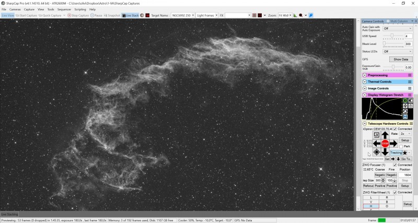Open Telescope Hardware Controls hamburger menu
This screenshot has width=418, height=223.
tap(411, 124)
